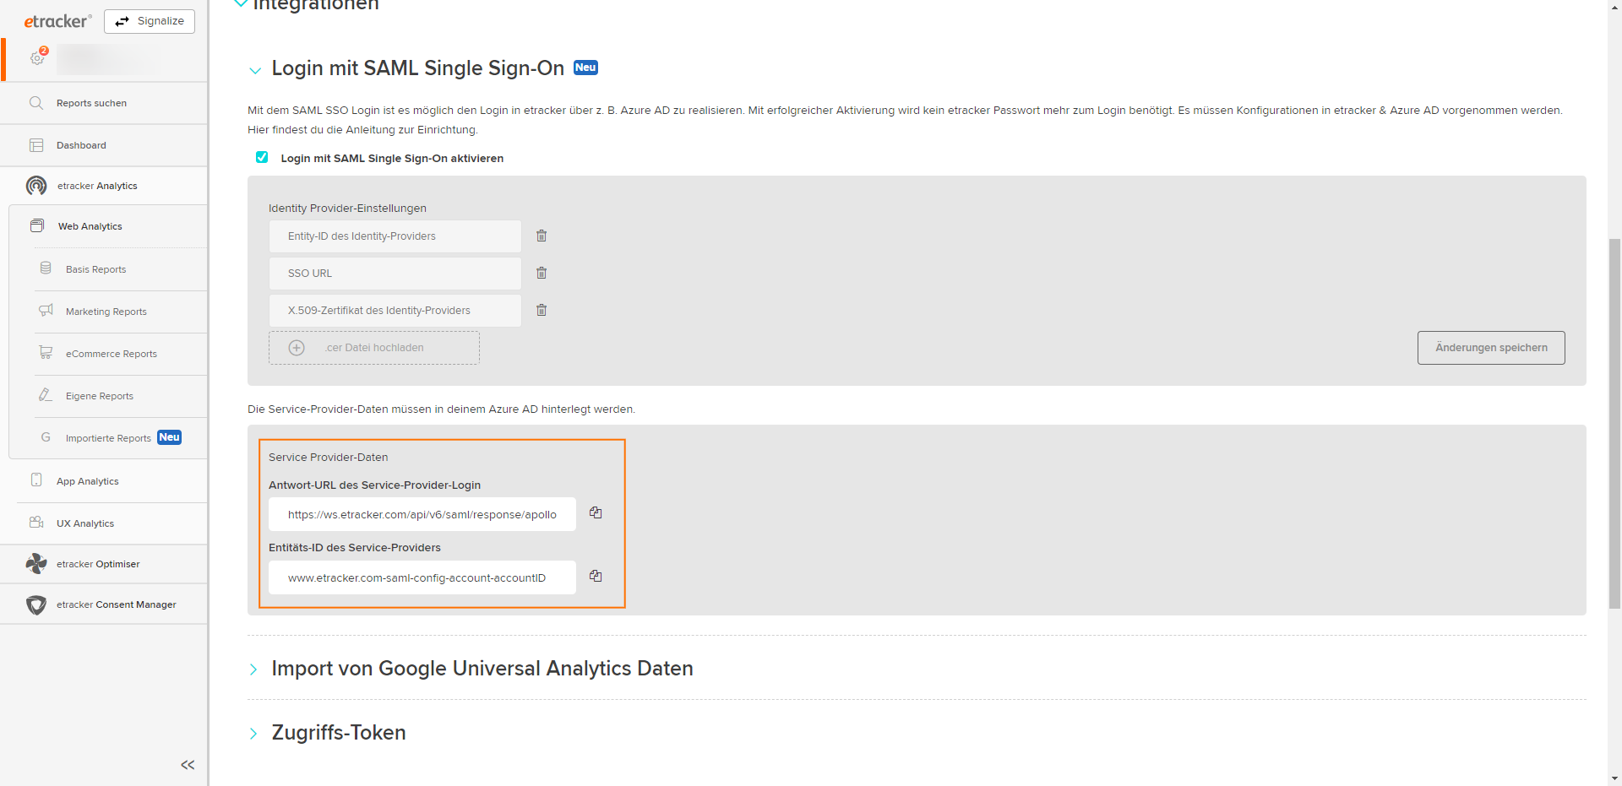The width and height of the screenshot is (1622, 786).
Task: Click inside the Entity-ID des Identity-Providers field
Action: (395, 236)
